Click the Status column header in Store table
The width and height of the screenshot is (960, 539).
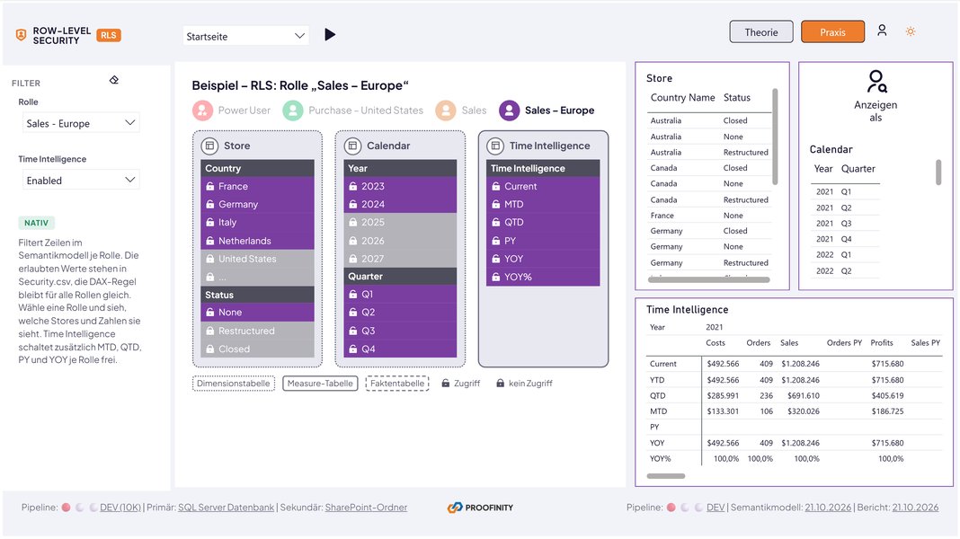[x=736, y=98]
